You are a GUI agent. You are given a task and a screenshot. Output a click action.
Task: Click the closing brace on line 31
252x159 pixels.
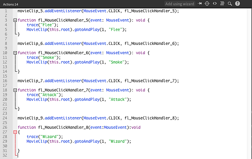coord(18,151)
